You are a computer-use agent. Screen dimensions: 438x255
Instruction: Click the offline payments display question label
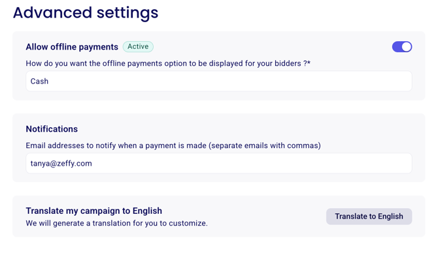168,63
